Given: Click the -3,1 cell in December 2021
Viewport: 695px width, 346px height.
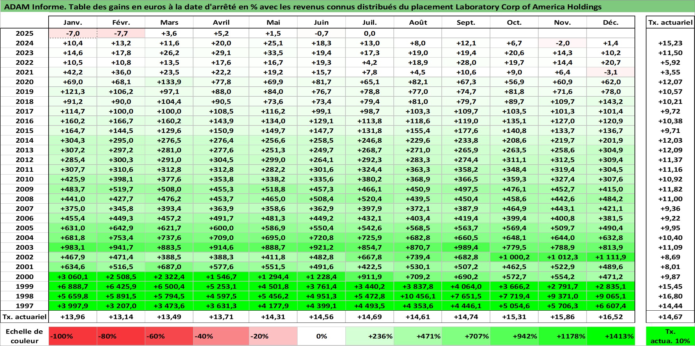Looking at the screenshot, I should coord(611,72).
